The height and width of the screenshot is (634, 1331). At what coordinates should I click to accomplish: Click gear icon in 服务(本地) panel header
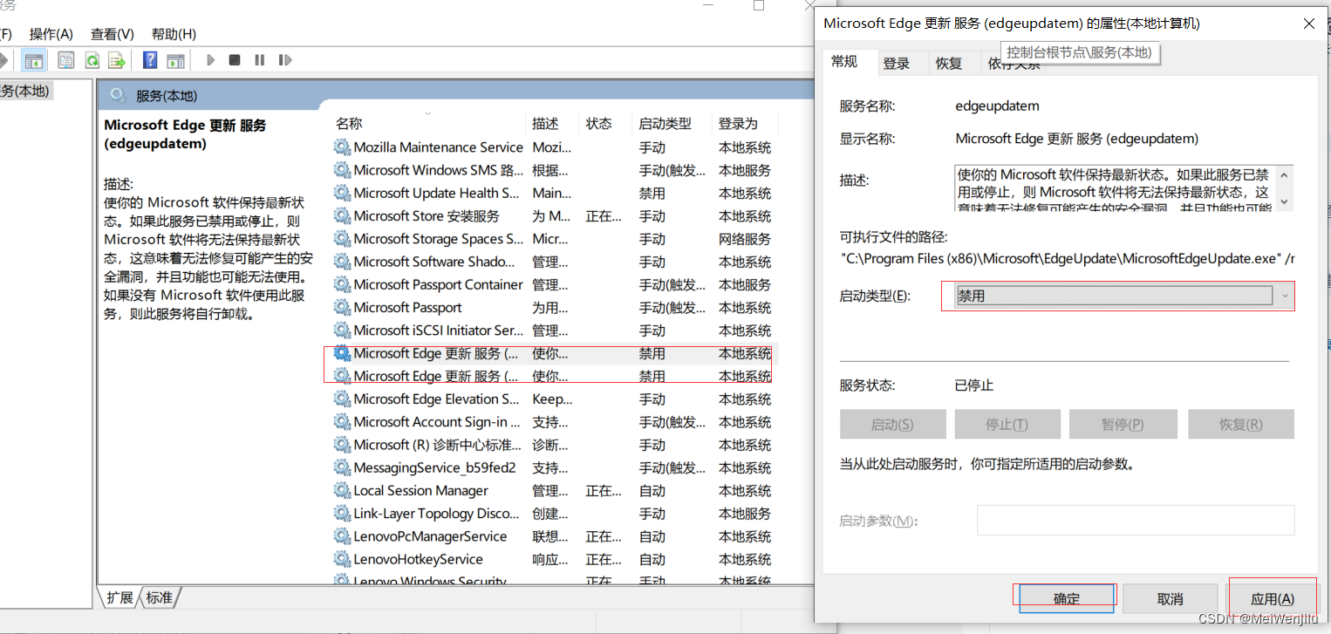click(119, 96)
